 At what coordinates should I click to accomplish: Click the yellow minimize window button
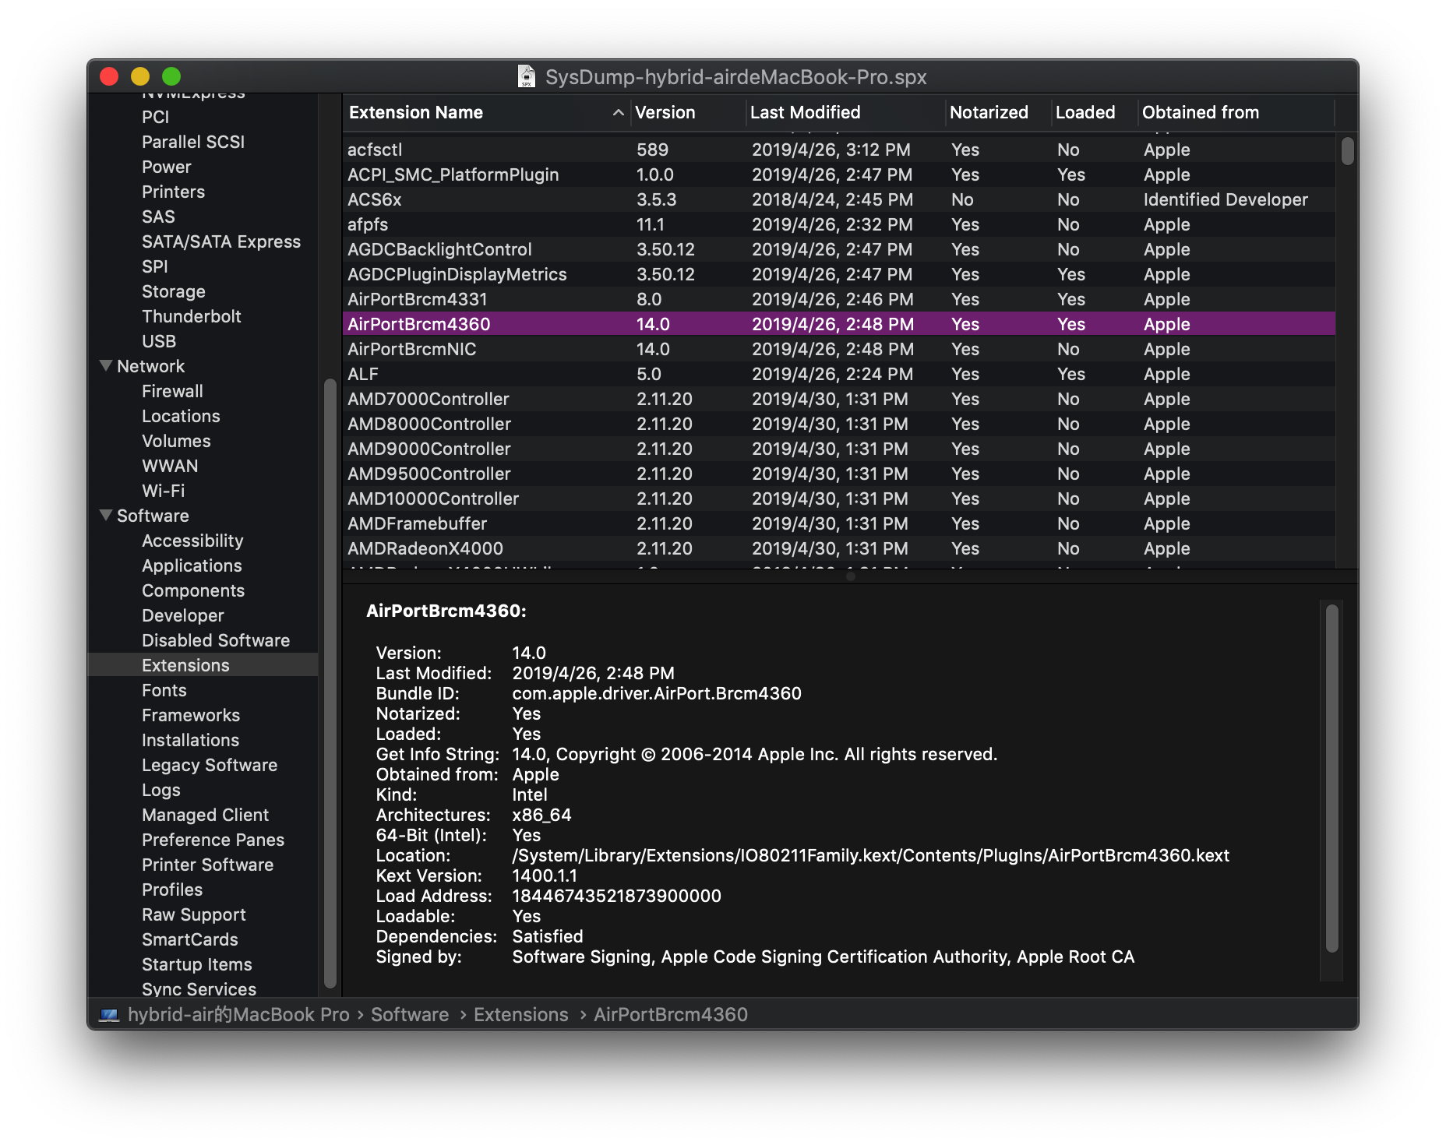tap(140, 76)
